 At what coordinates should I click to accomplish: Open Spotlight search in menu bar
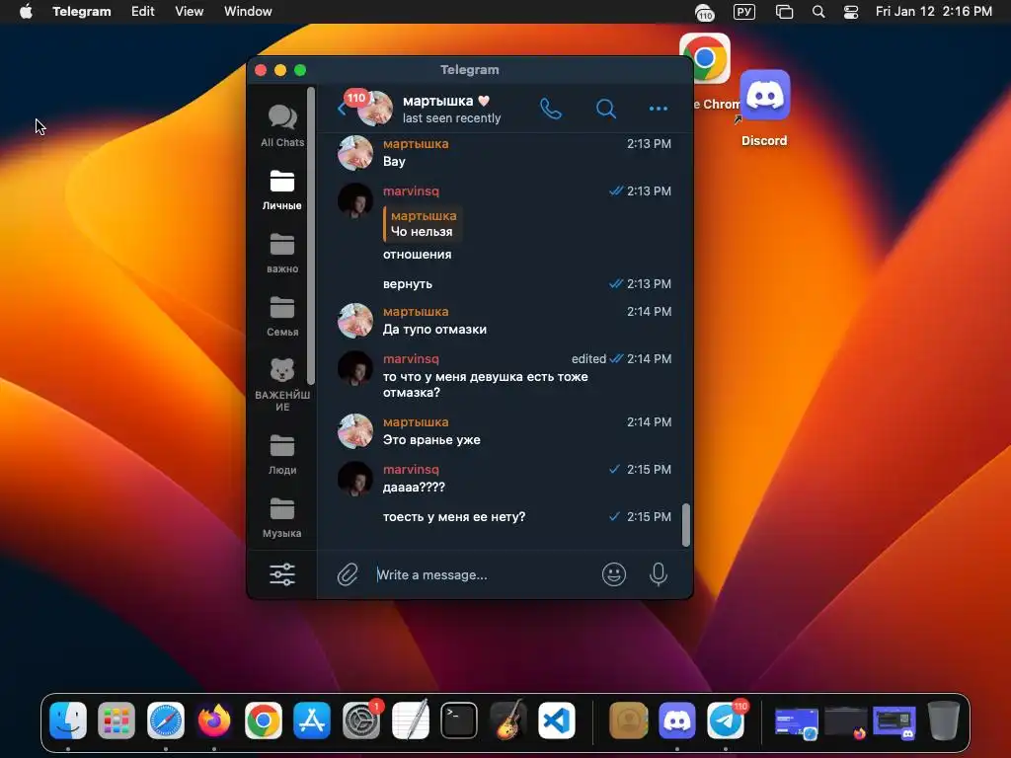point(818,12)
